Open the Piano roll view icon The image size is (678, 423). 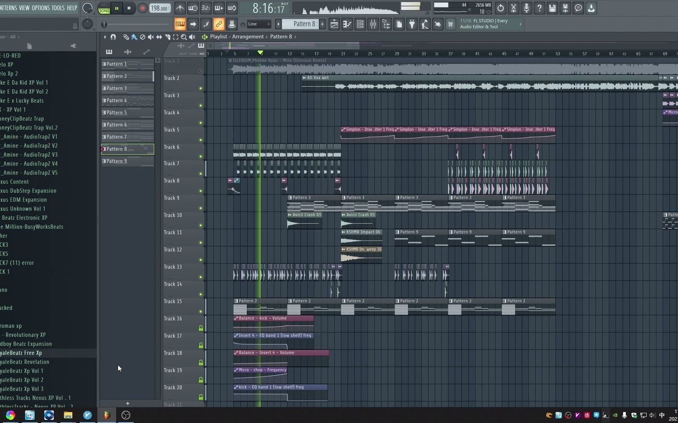347,24
